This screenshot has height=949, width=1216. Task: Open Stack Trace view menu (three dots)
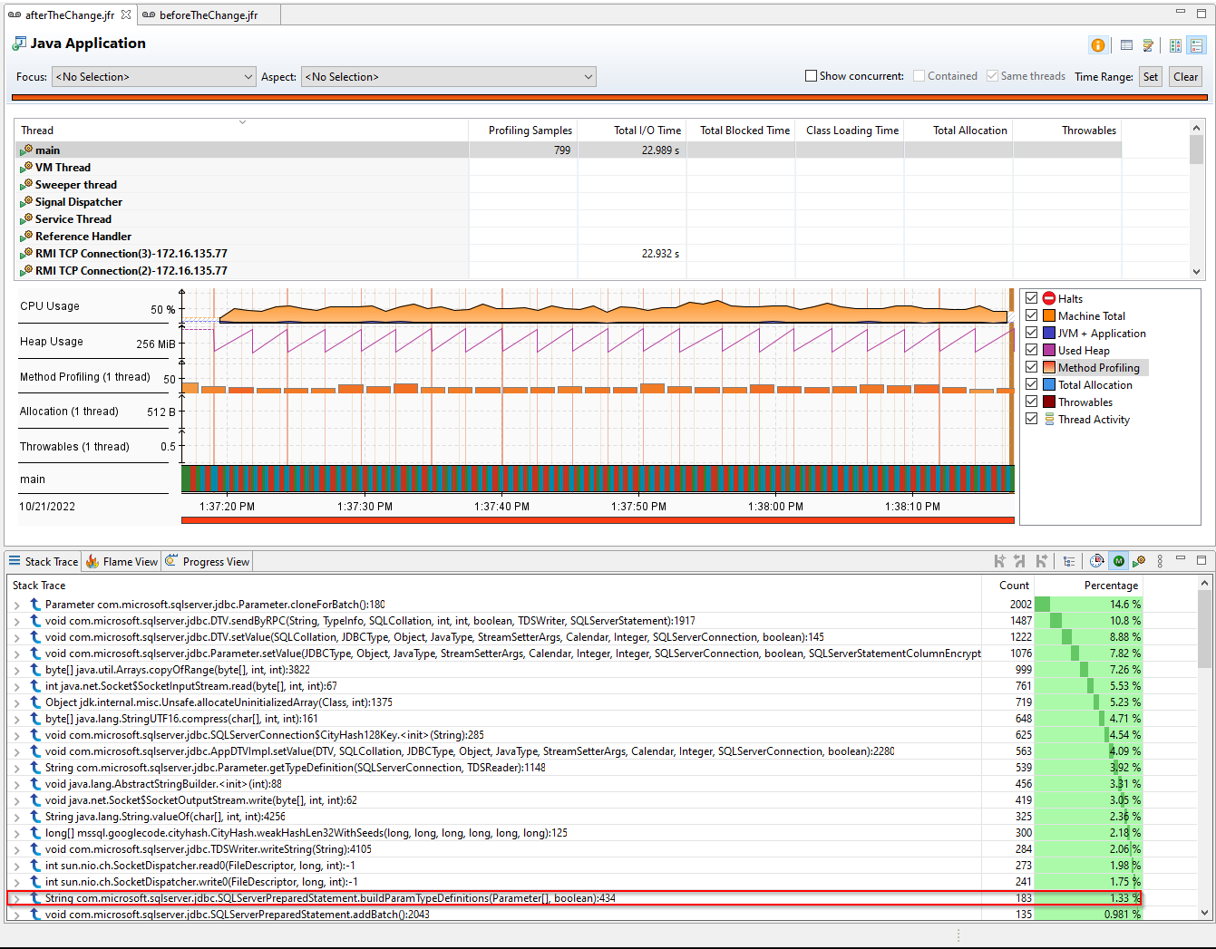coord(1161,561)
